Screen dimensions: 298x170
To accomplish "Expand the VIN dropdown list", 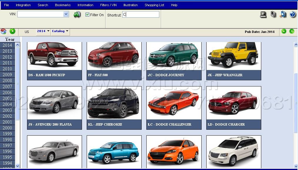I will pyautogui.click(x=66, y=14).
